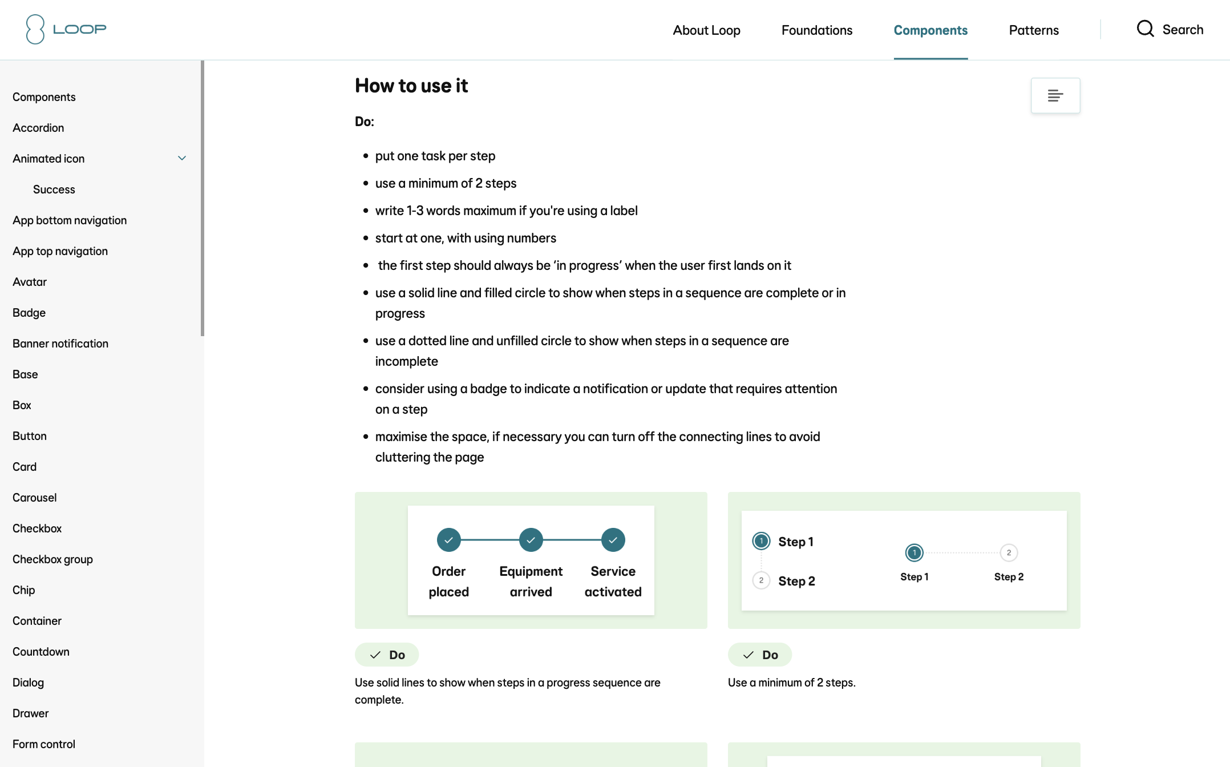Open the Success sub-item under Animated icon

[x=54, y=189]
